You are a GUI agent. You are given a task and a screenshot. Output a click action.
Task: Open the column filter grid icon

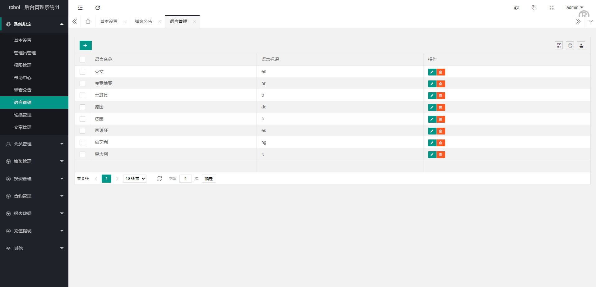click(x=559, y=46)
